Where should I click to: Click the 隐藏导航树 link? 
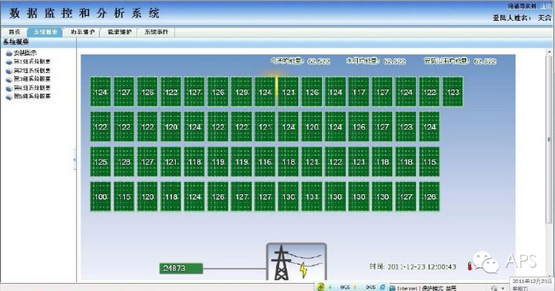[x=522, y=6]
